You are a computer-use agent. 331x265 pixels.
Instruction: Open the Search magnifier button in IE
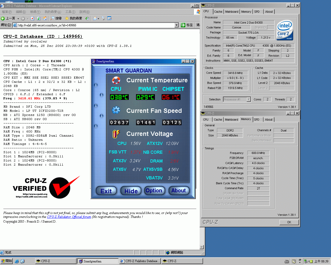[56, 18]
